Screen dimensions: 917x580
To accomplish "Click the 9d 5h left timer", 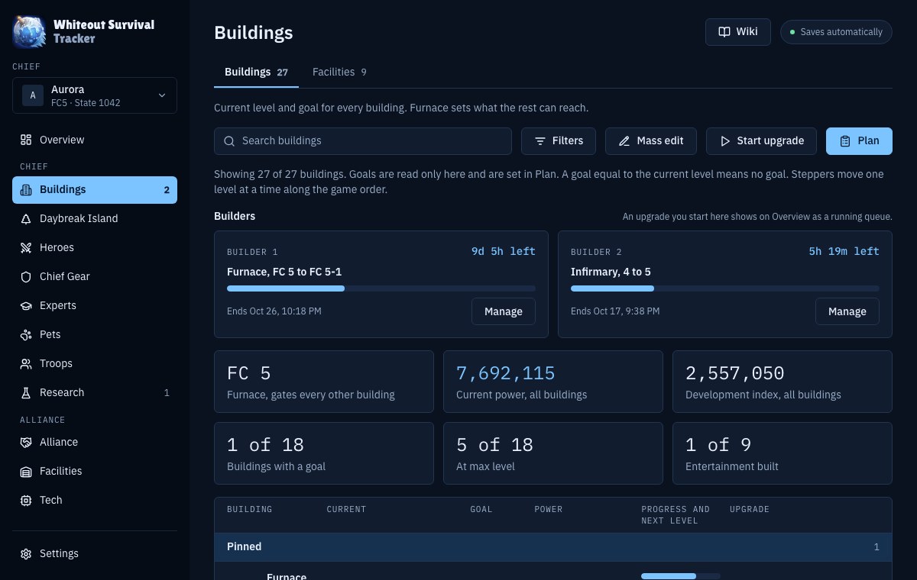I will tap(504, 251).
